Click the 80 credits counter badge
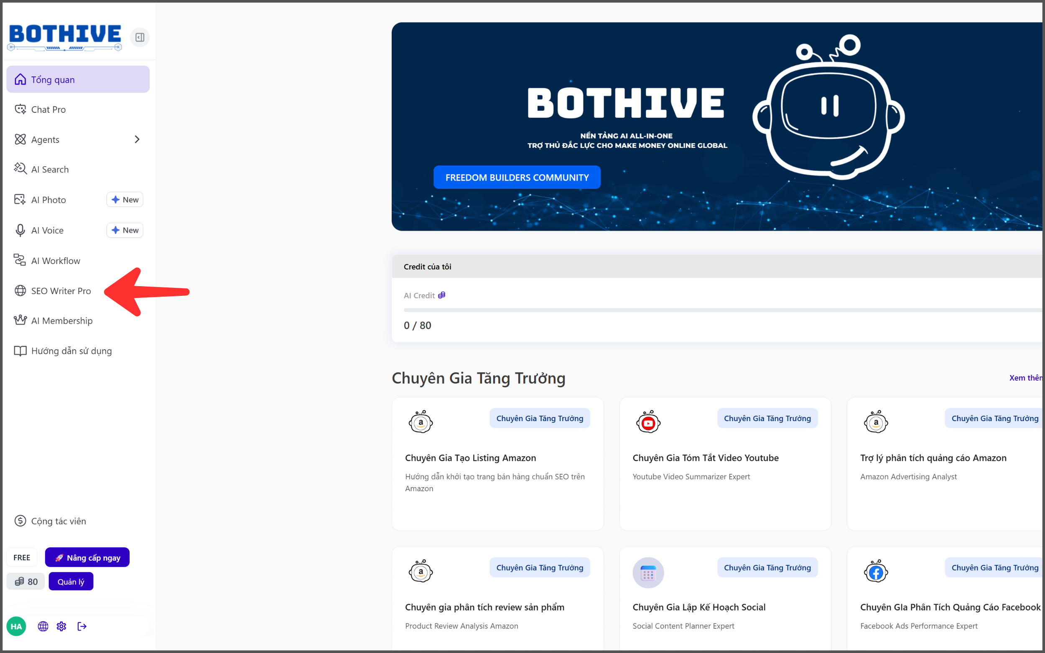Screen dimensions: 1045x653 tap(26, 582)
